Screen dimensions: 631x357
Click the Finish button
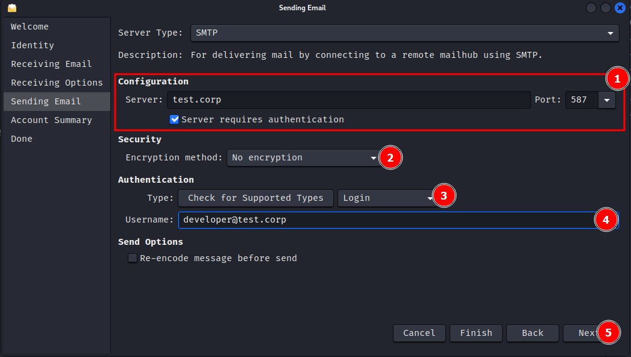476,333
